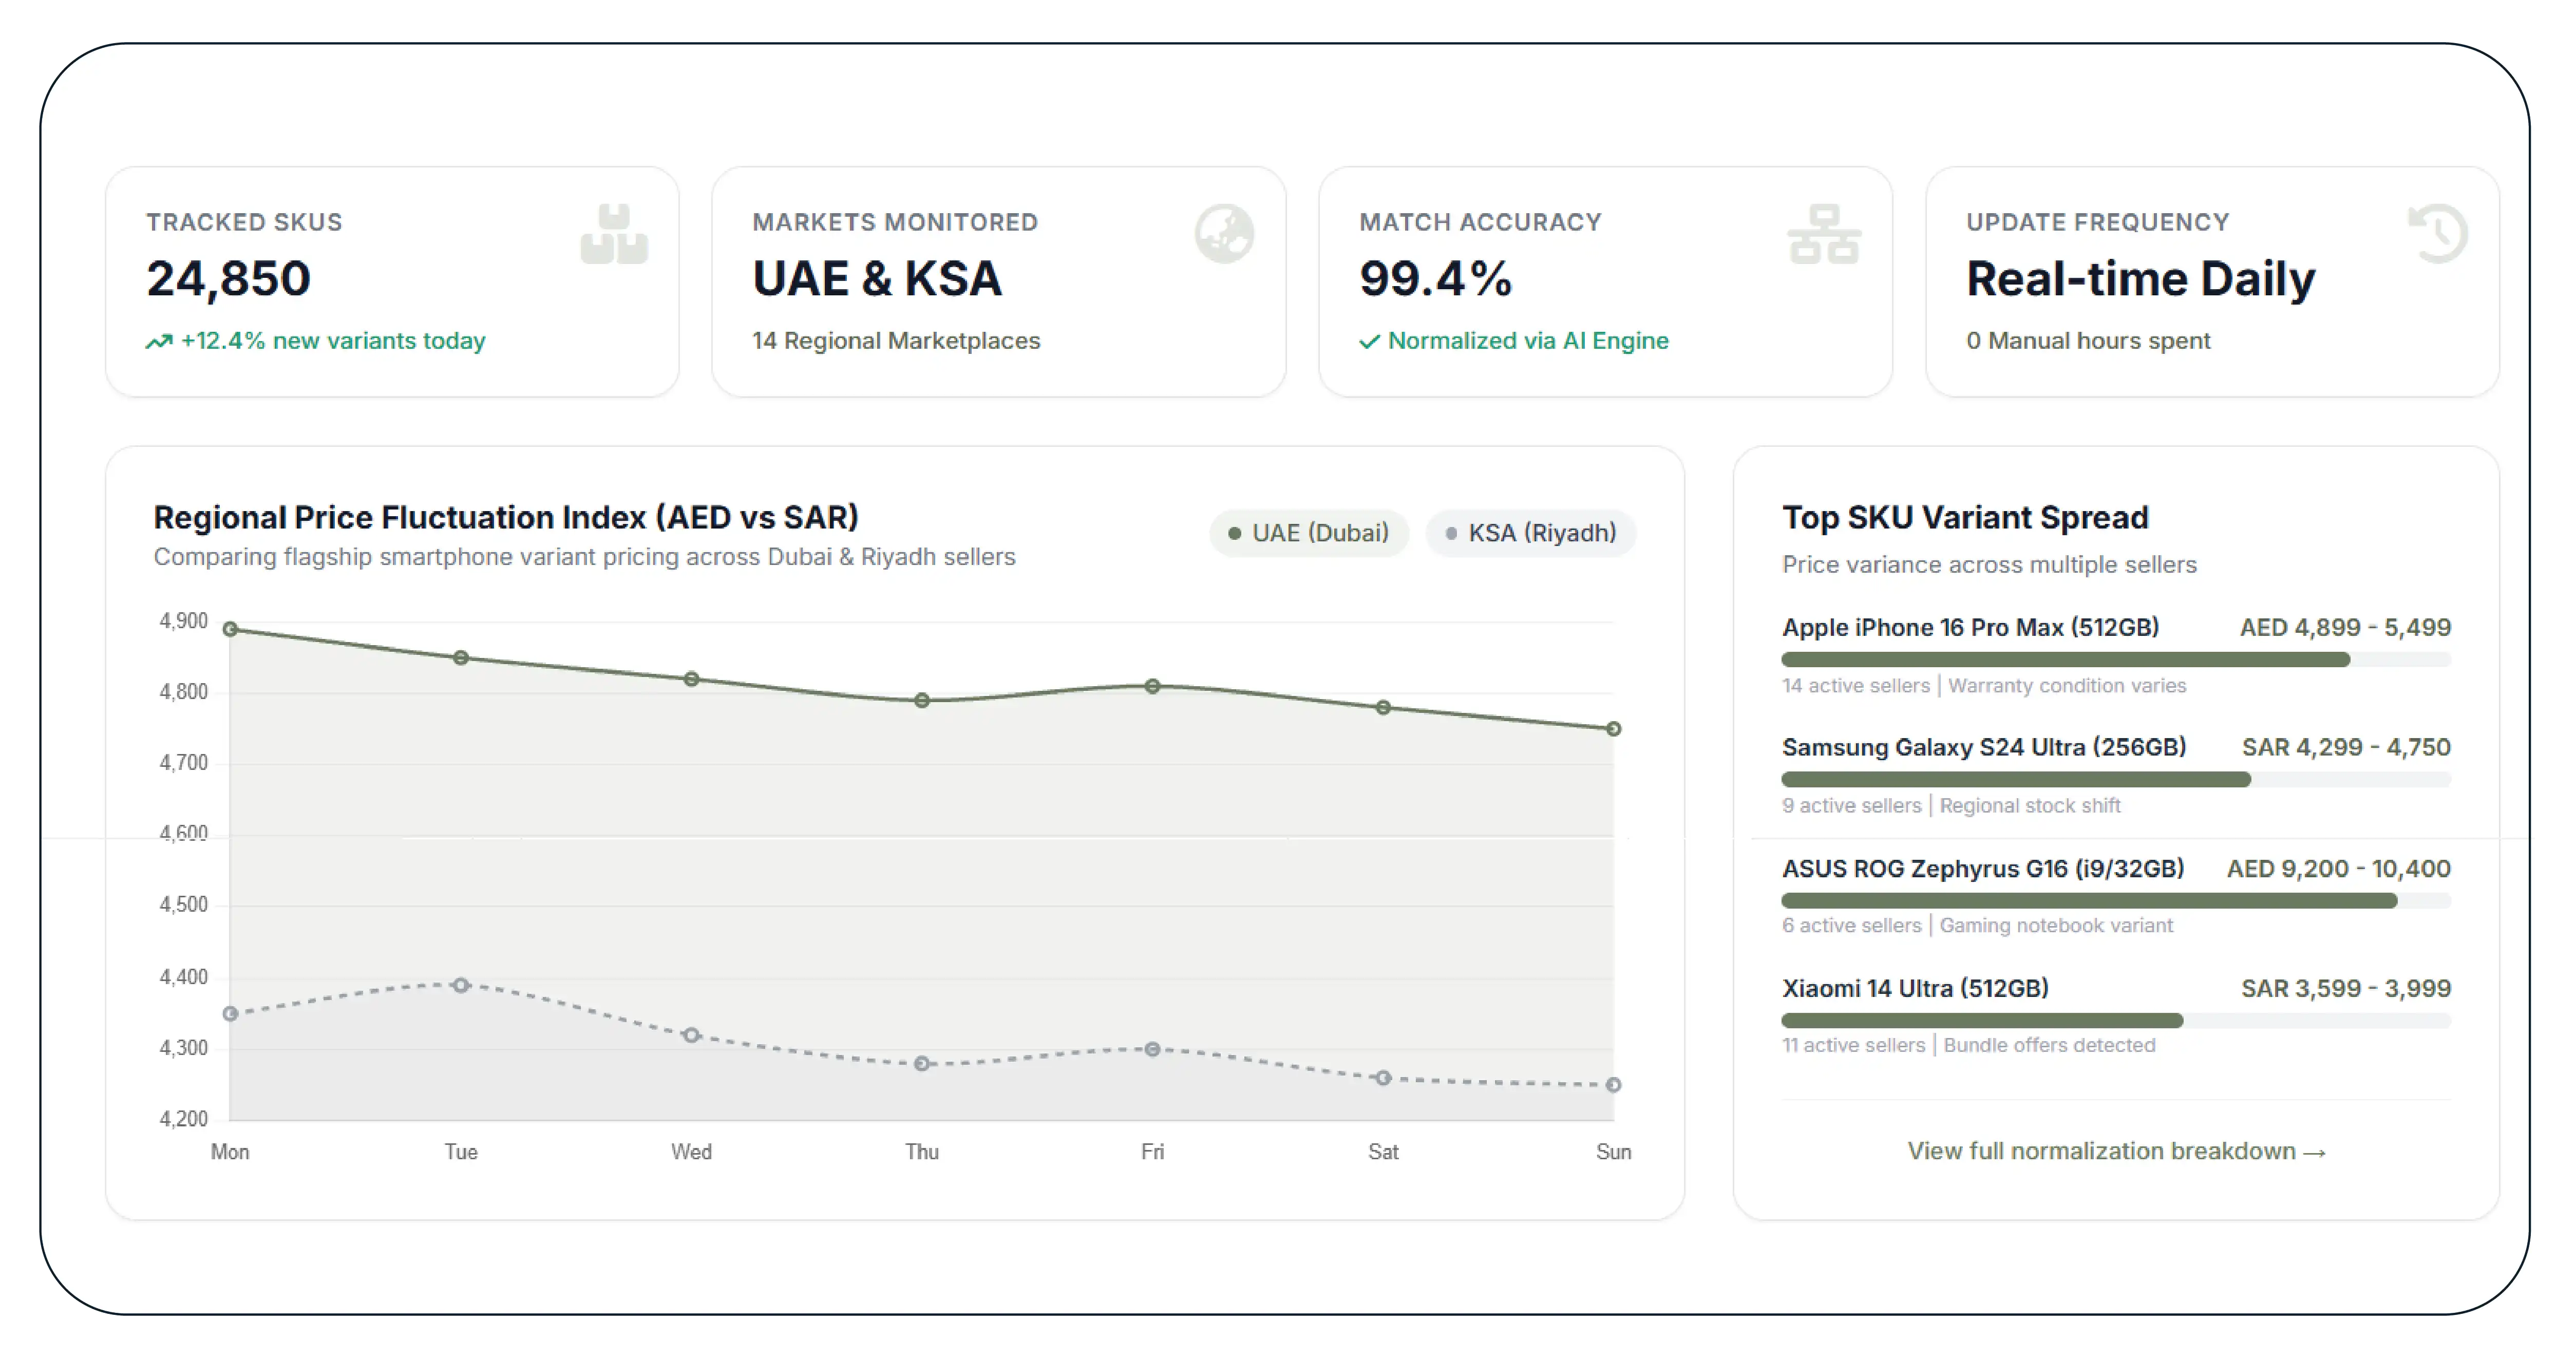Image resolution: width=2576 pixels, height=1357 pixels.
Task: Click the 'AED 9,200 - 10,400' price range
Action: pyautogui.click(x=2338, y=869)
